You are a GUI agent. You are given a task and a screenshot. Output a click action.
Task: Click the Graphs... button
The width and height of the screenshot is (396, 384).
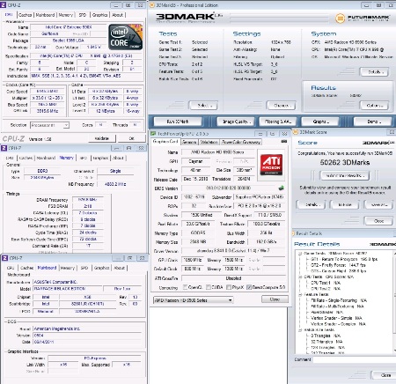point(320,122)
